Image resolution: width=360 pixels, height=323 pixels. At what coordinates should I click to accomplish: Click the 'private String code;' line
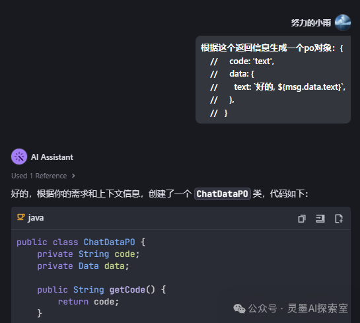89,254
